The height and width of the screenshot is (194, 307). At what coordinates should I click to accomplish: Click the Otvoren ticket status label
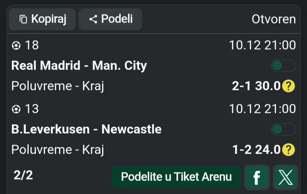click(x=273, y=19)
